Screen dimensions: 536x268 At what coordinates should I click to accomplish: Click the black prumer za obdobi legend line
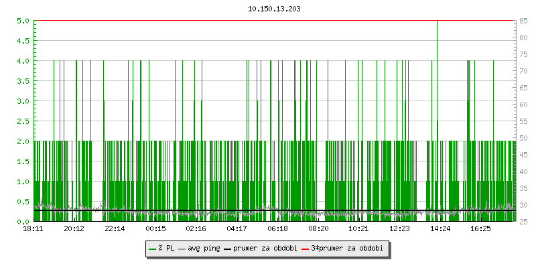(228, 249)
